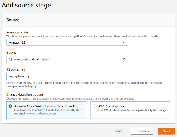Click the 'Source provider' label
This screenshot has width=177, height=137.
point(18,32)
